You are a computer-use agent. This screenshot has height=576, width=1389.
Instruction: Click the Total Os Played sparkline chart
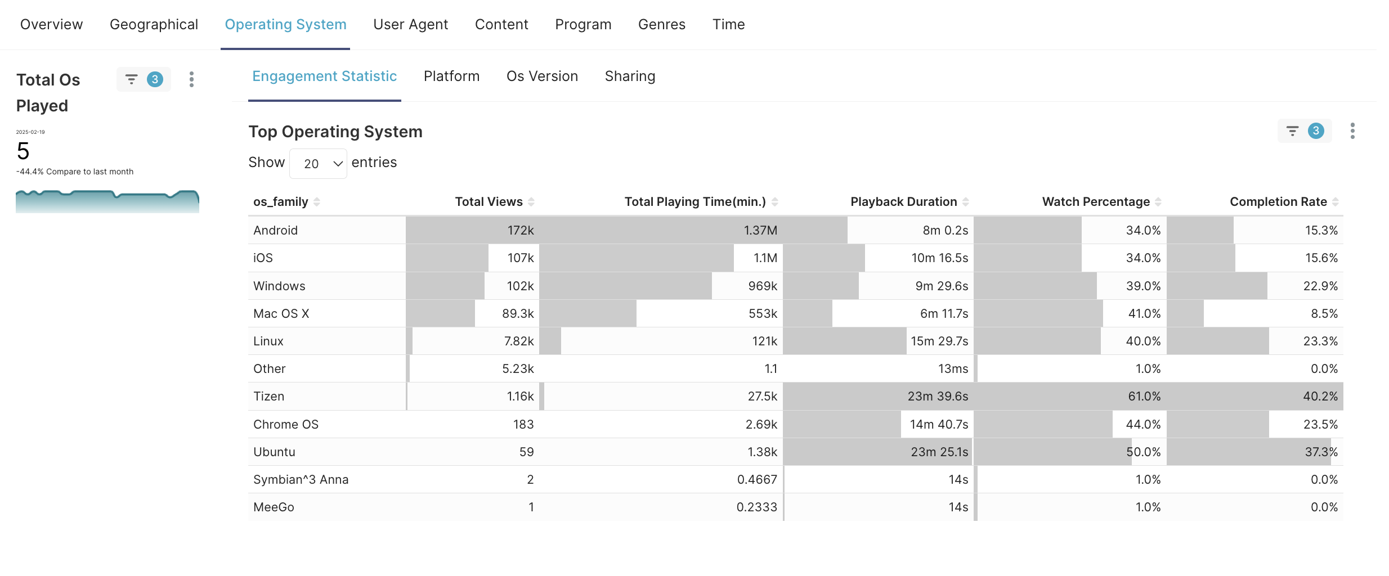pos(107,201)
